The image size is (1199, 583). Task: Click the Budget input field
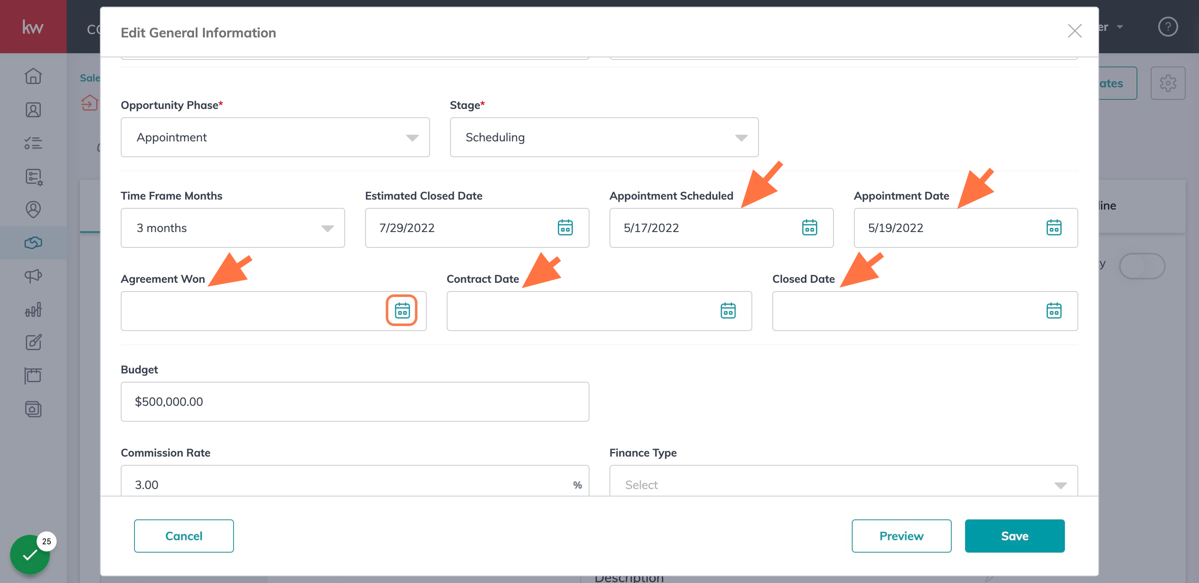click(355, 402)
